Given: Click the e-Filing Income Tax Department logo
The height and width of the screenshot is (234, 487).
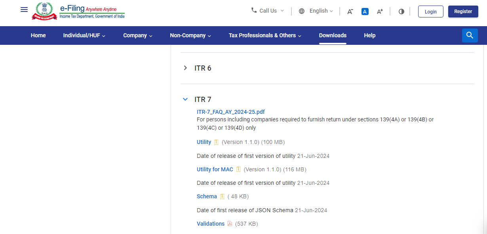Looking at the screenshot, I should click(78, 11).
